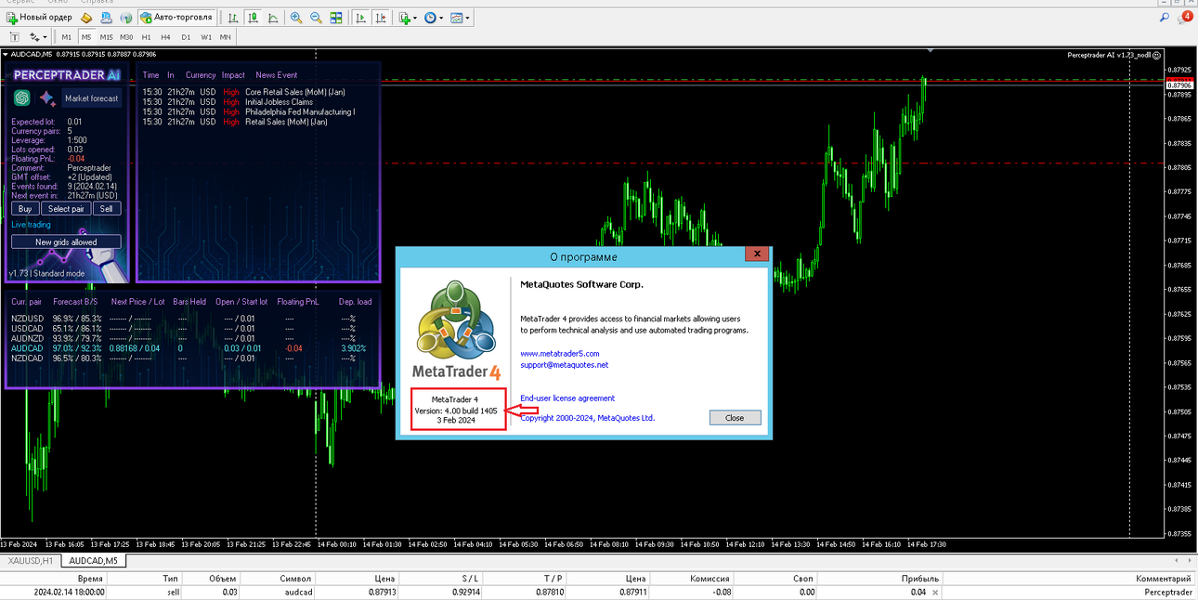
Task: Switch to the XAUUSD,H1 chart tab
Action: pos(32,561)
